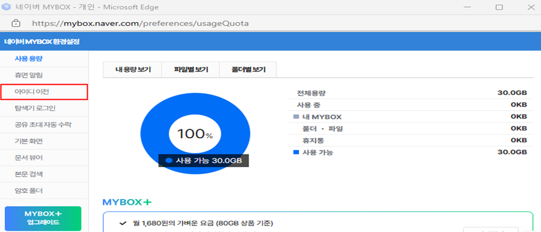
Task: Switch to 내 용량 보기 tab
Action: coord(133,70)
